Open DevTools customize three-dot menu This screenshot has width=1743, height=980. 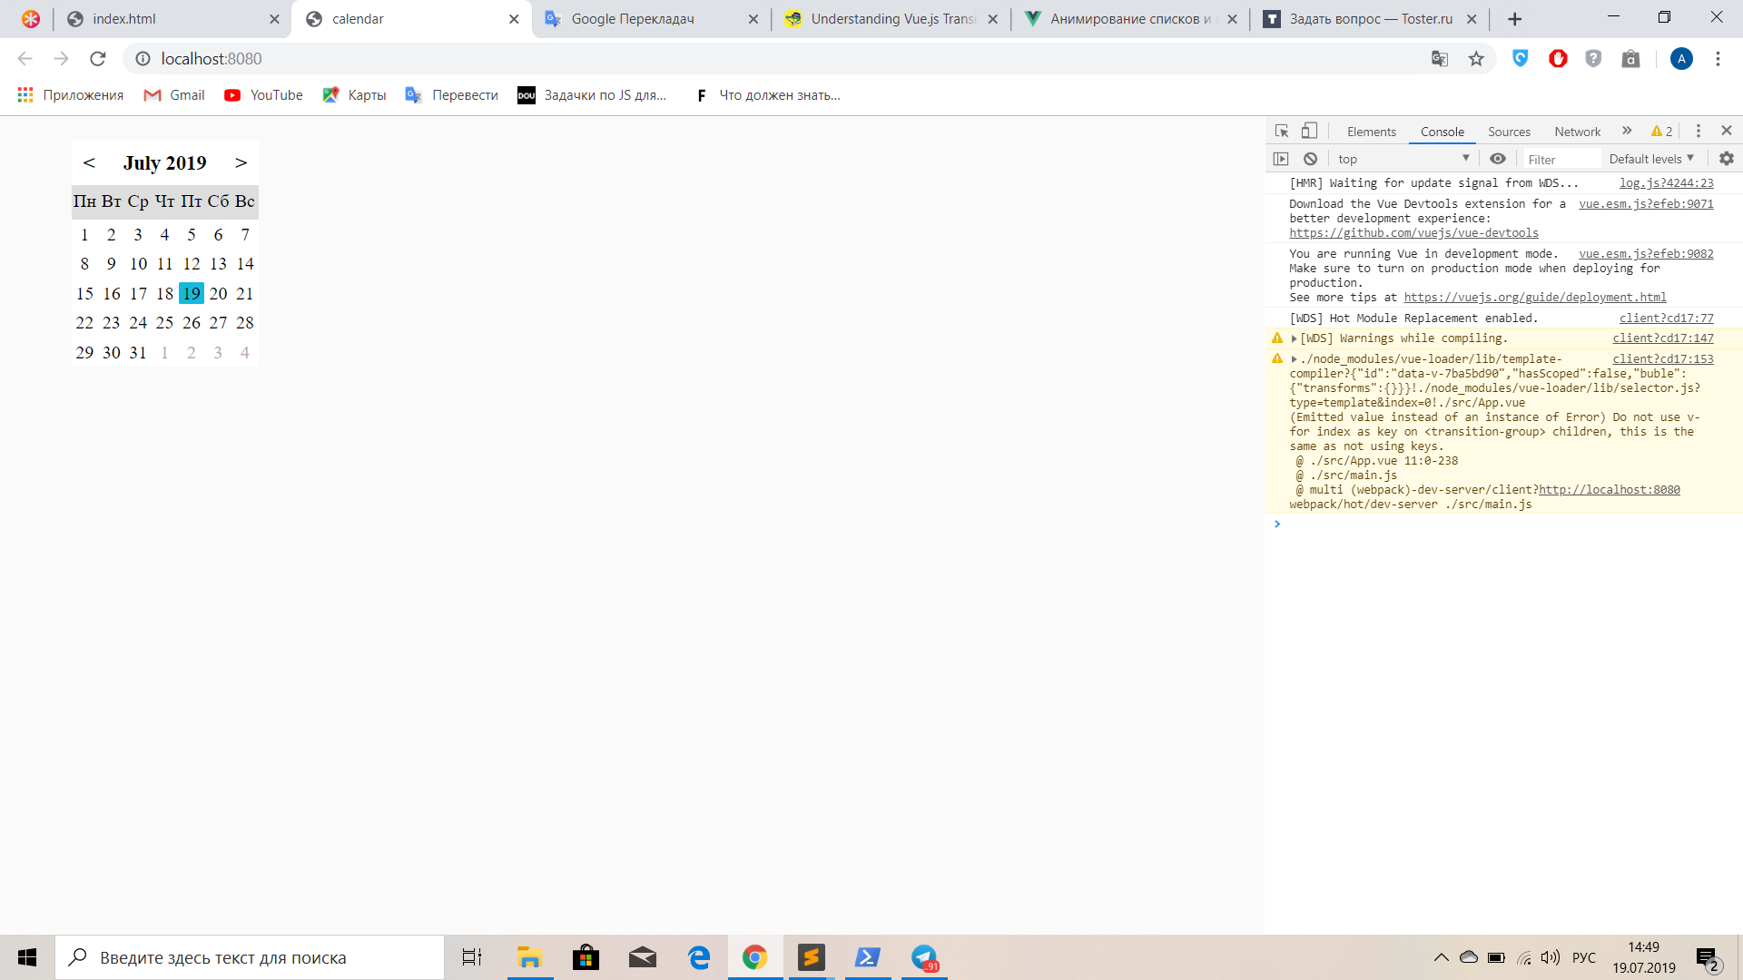click(1699, 132)
